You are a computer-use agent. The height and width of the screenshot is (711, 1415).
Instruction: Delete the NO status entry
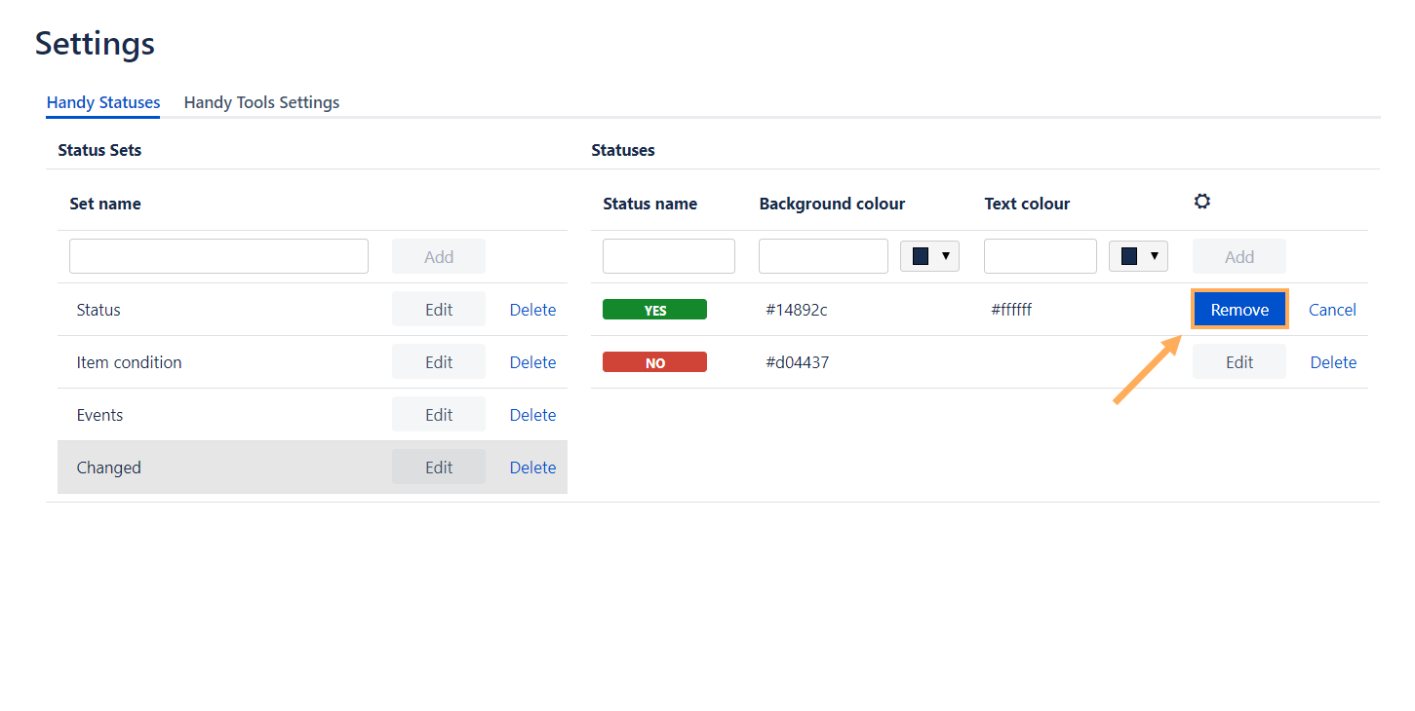[1333, 361]
